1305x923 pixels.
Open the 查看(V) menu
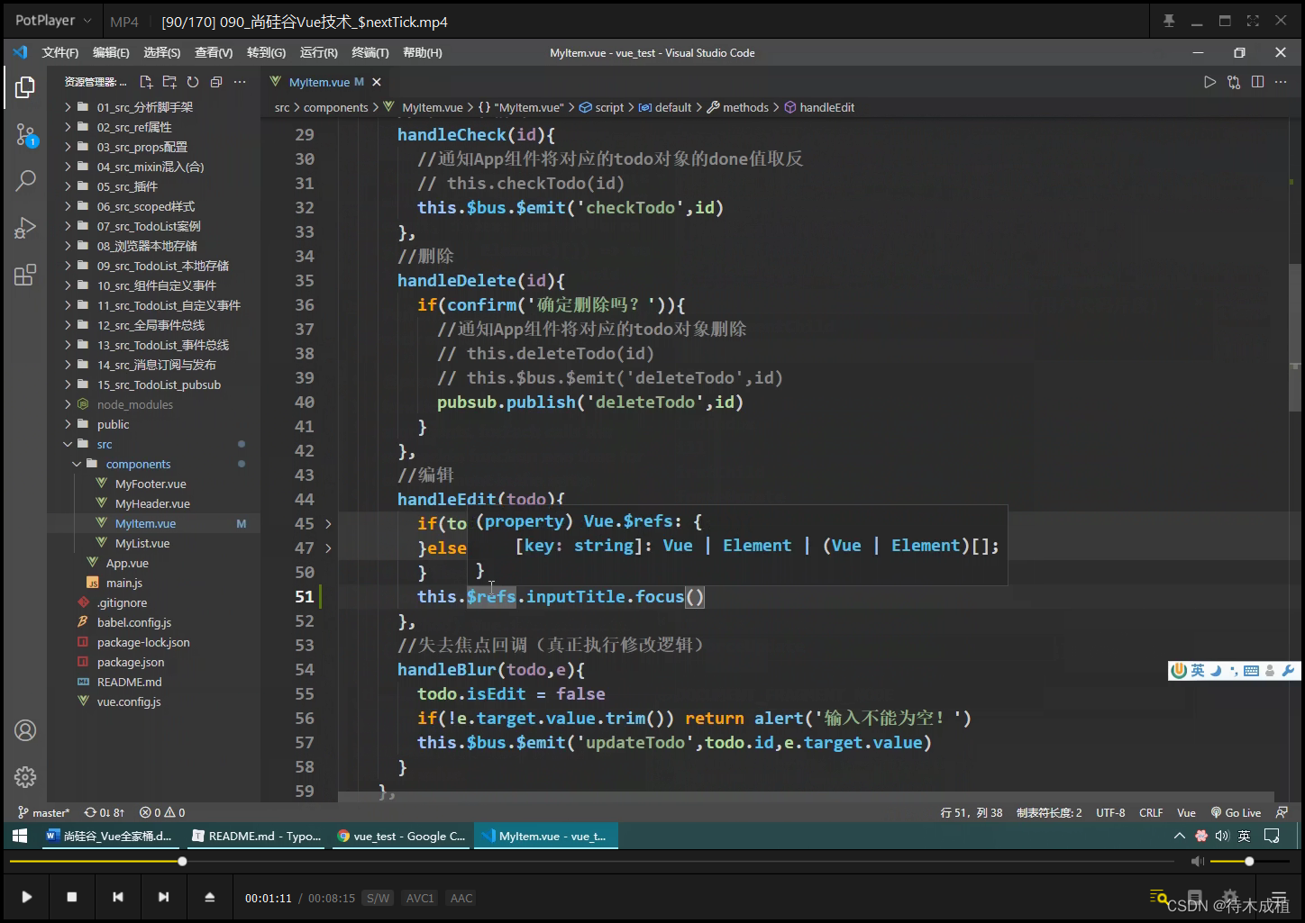point(214,53)
